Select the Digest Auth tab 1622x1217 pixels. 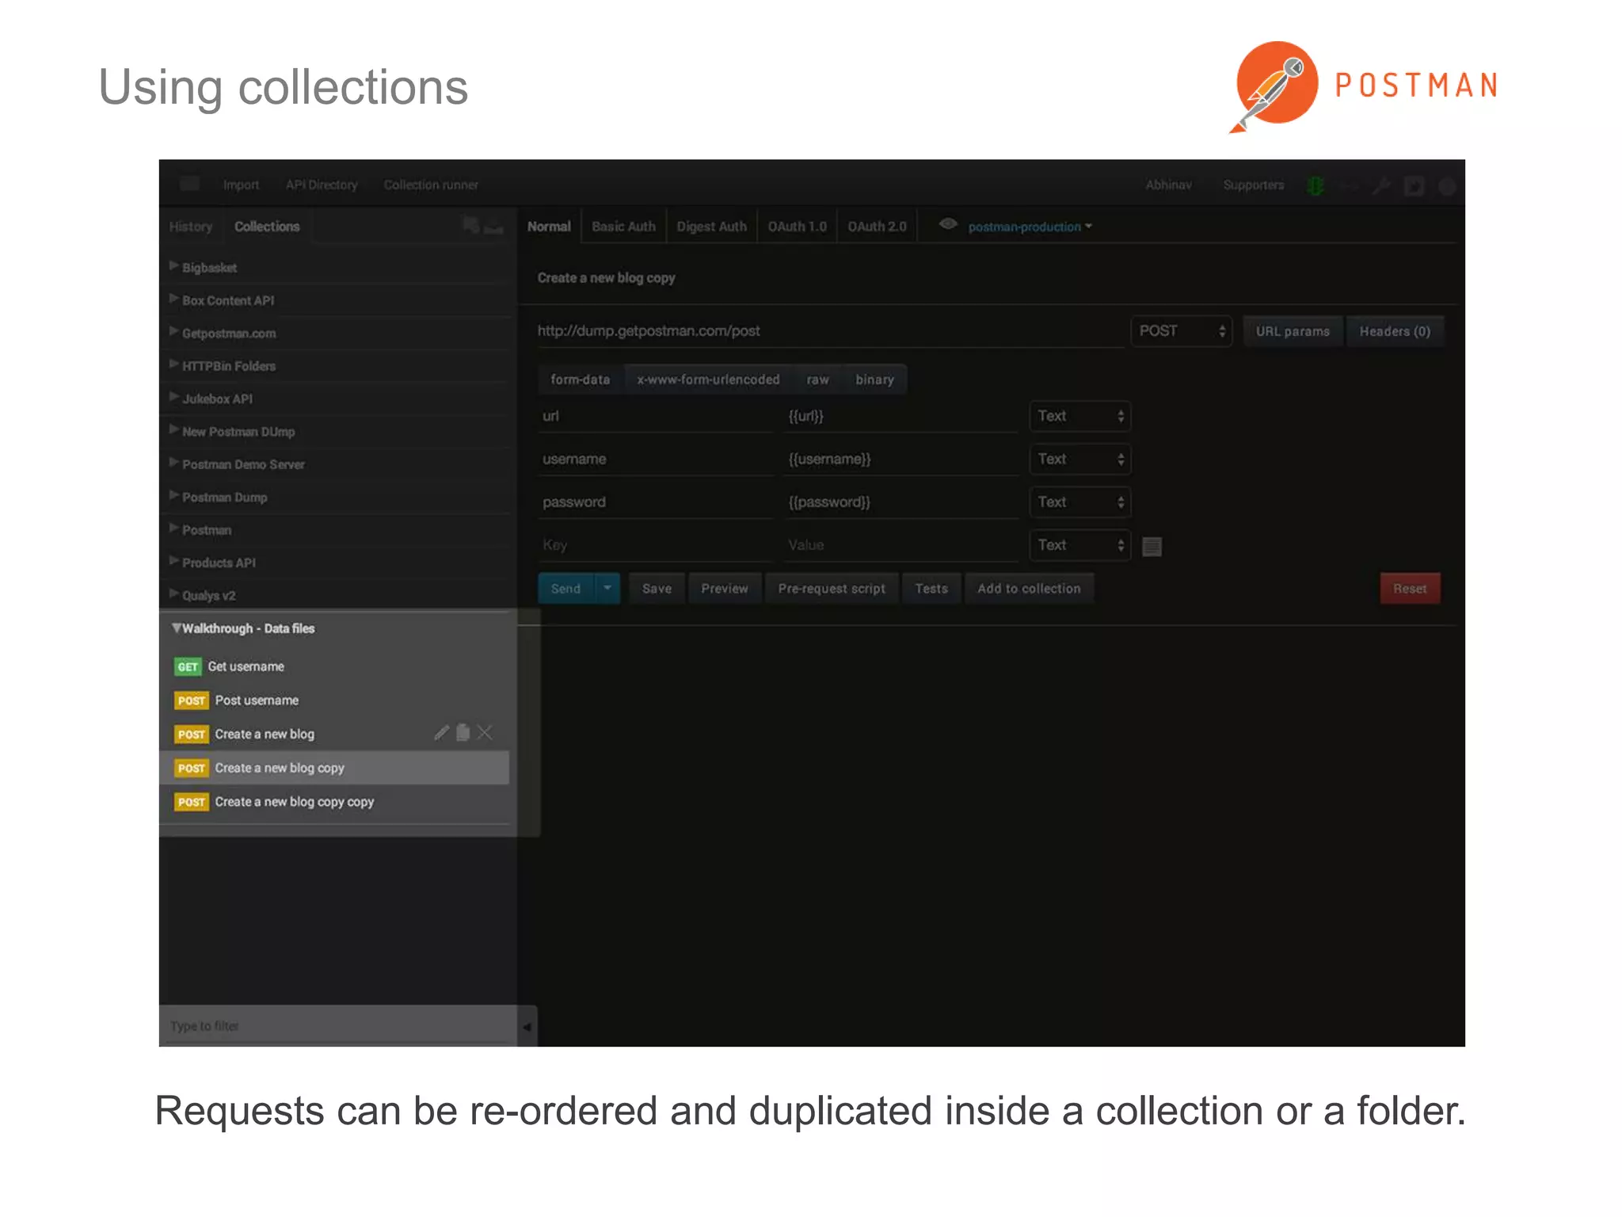point(711,227)
